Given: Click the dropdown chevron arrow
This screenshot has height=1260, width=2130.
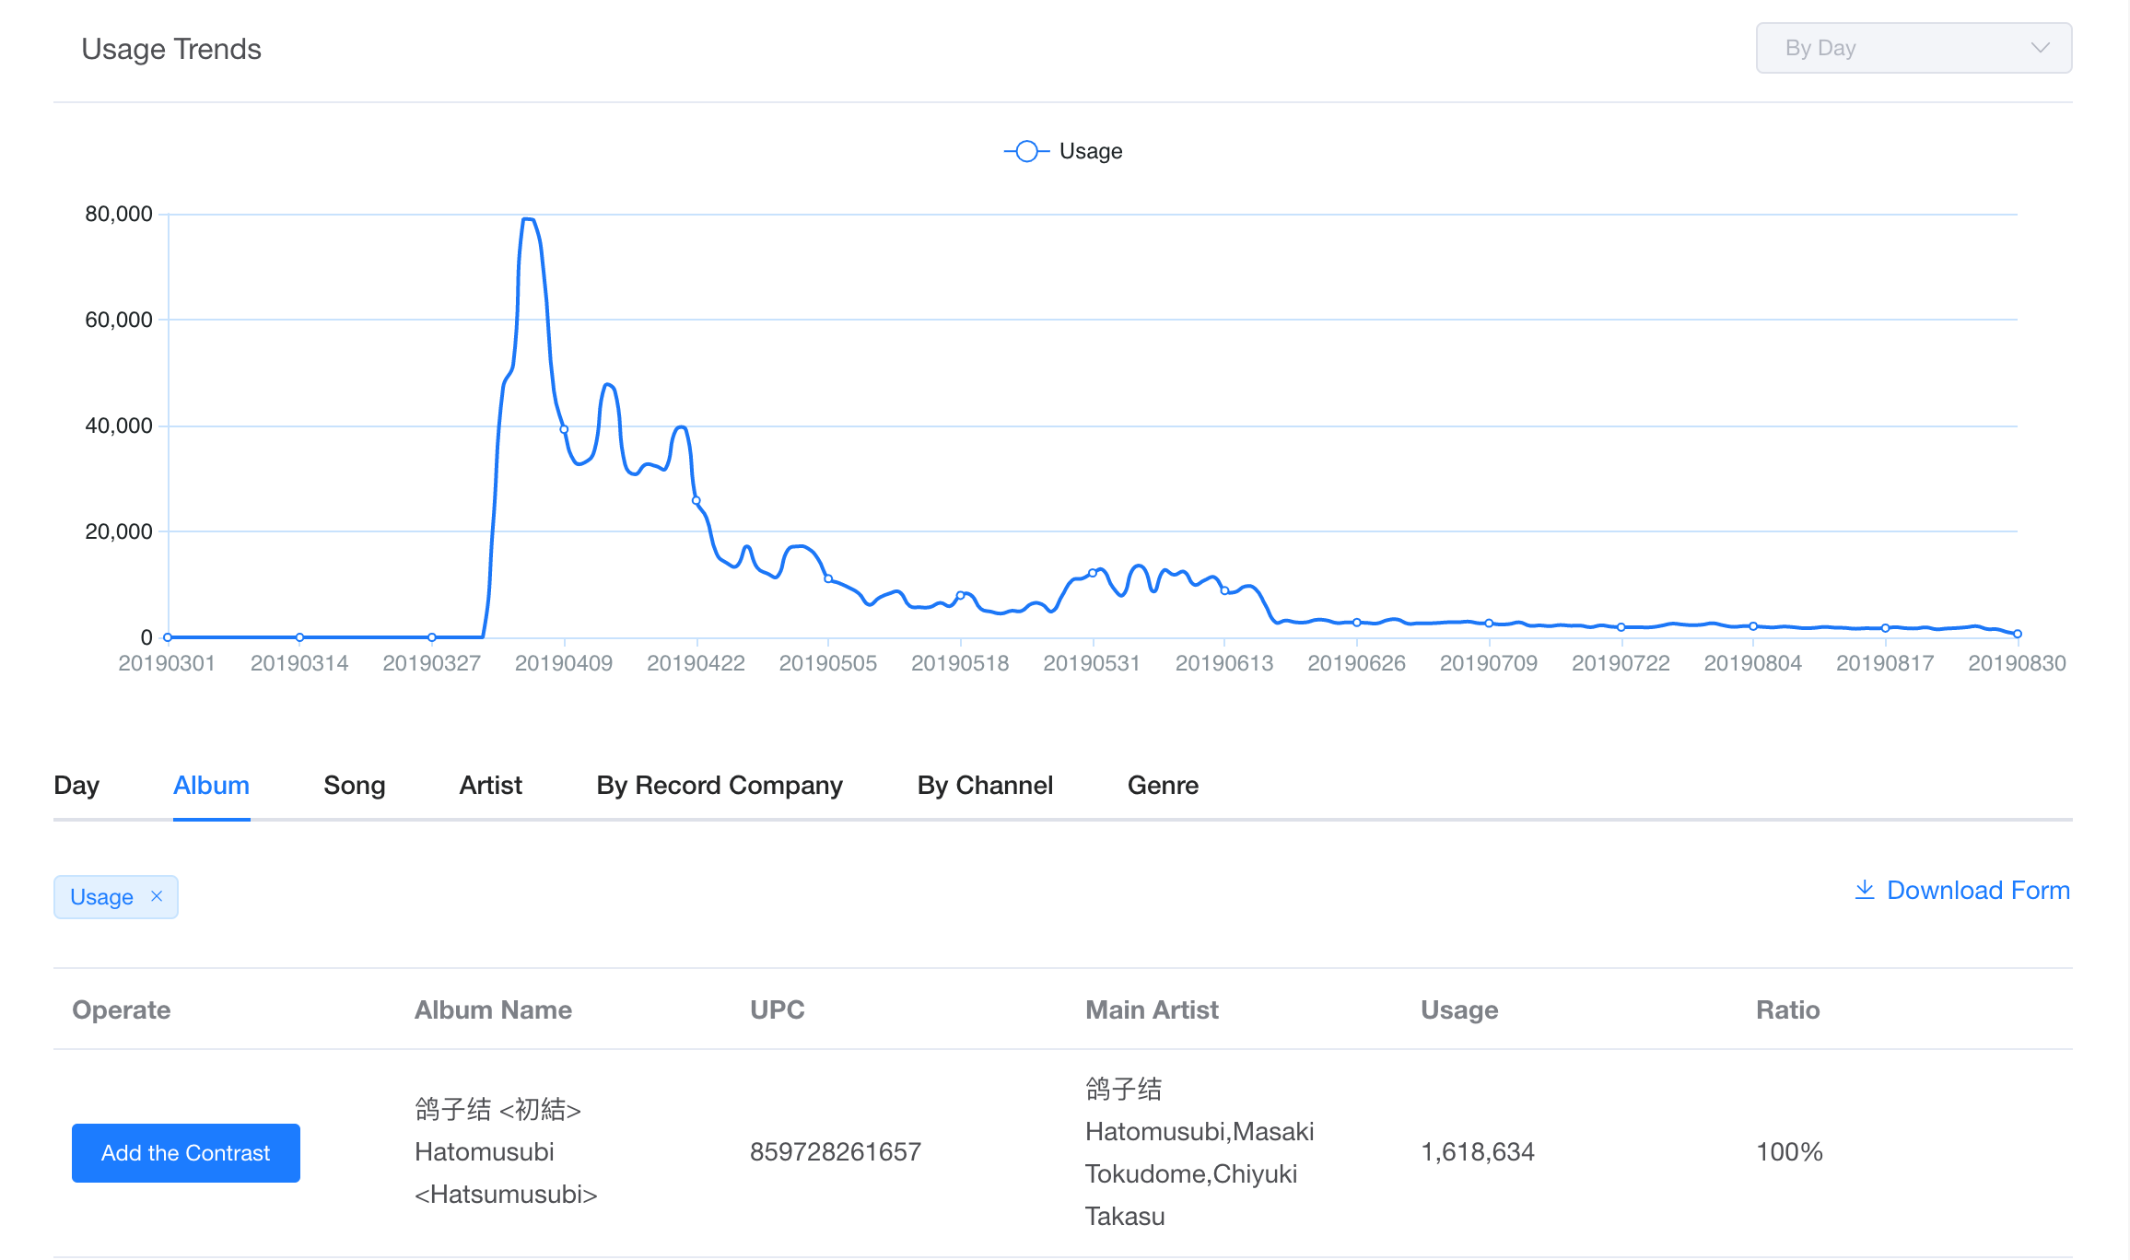Looking at the screenshot, I should pos(2040,48).
